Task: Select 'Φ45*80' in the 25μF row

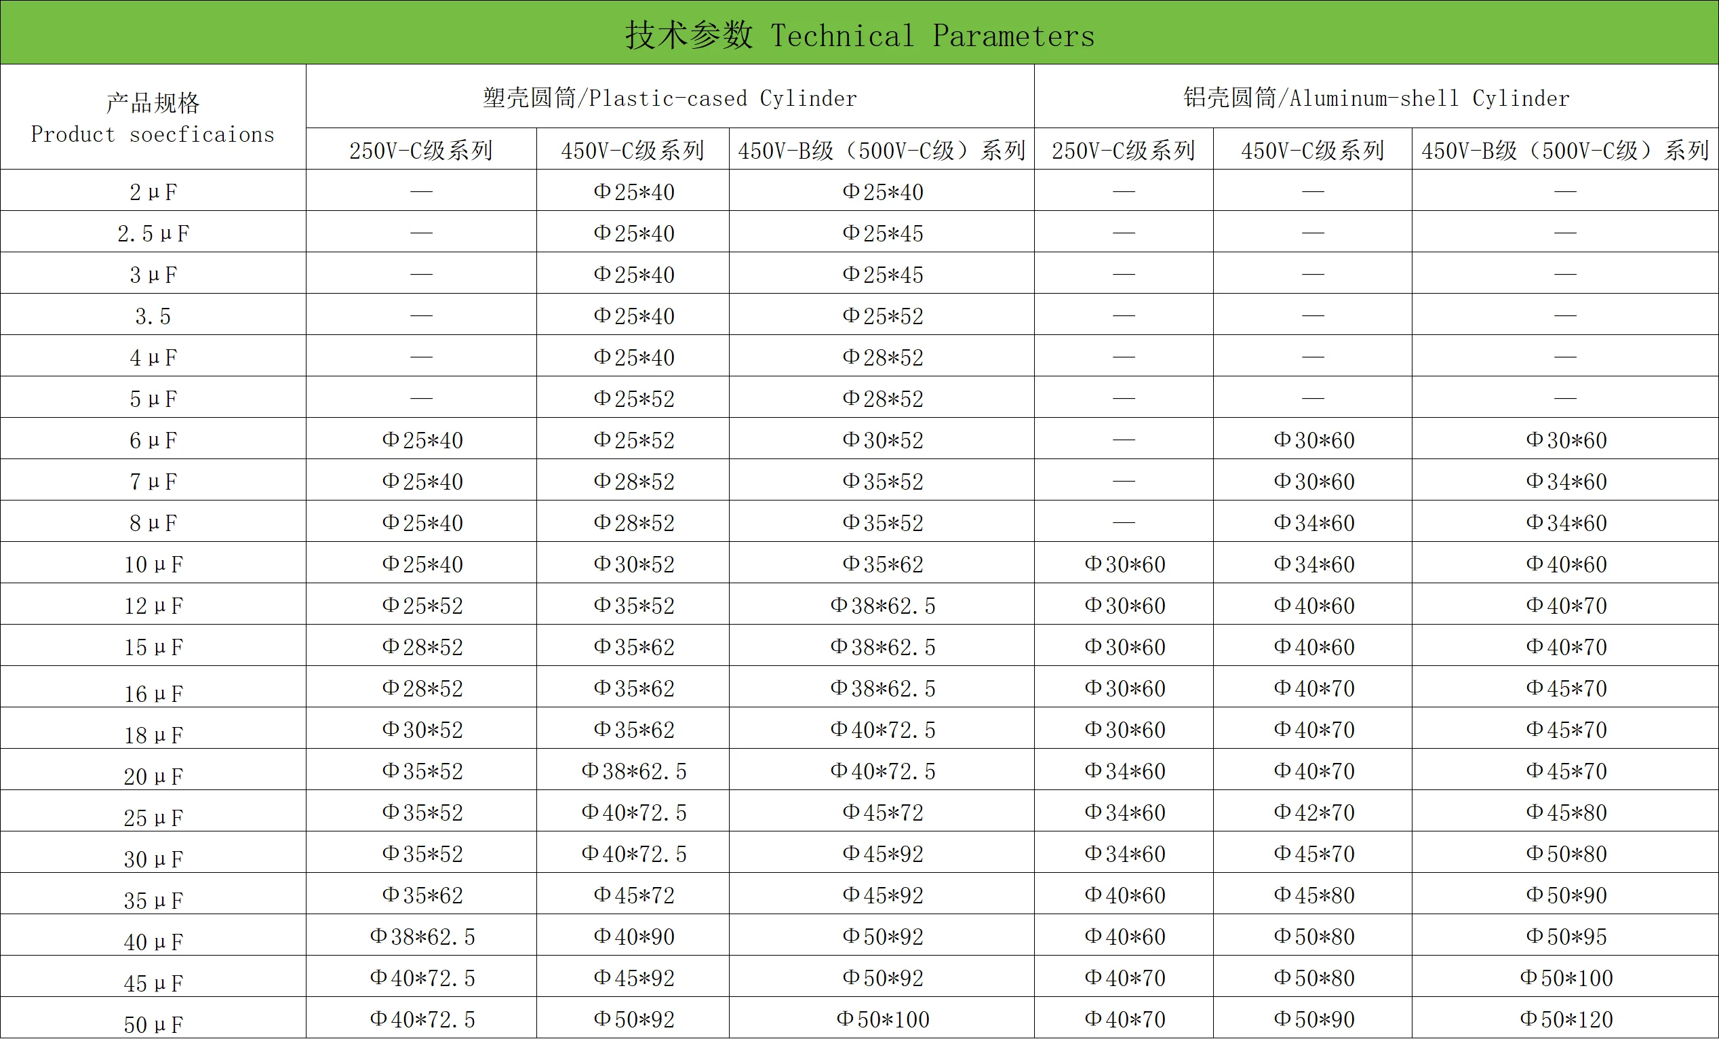Action: (1566, 812)
